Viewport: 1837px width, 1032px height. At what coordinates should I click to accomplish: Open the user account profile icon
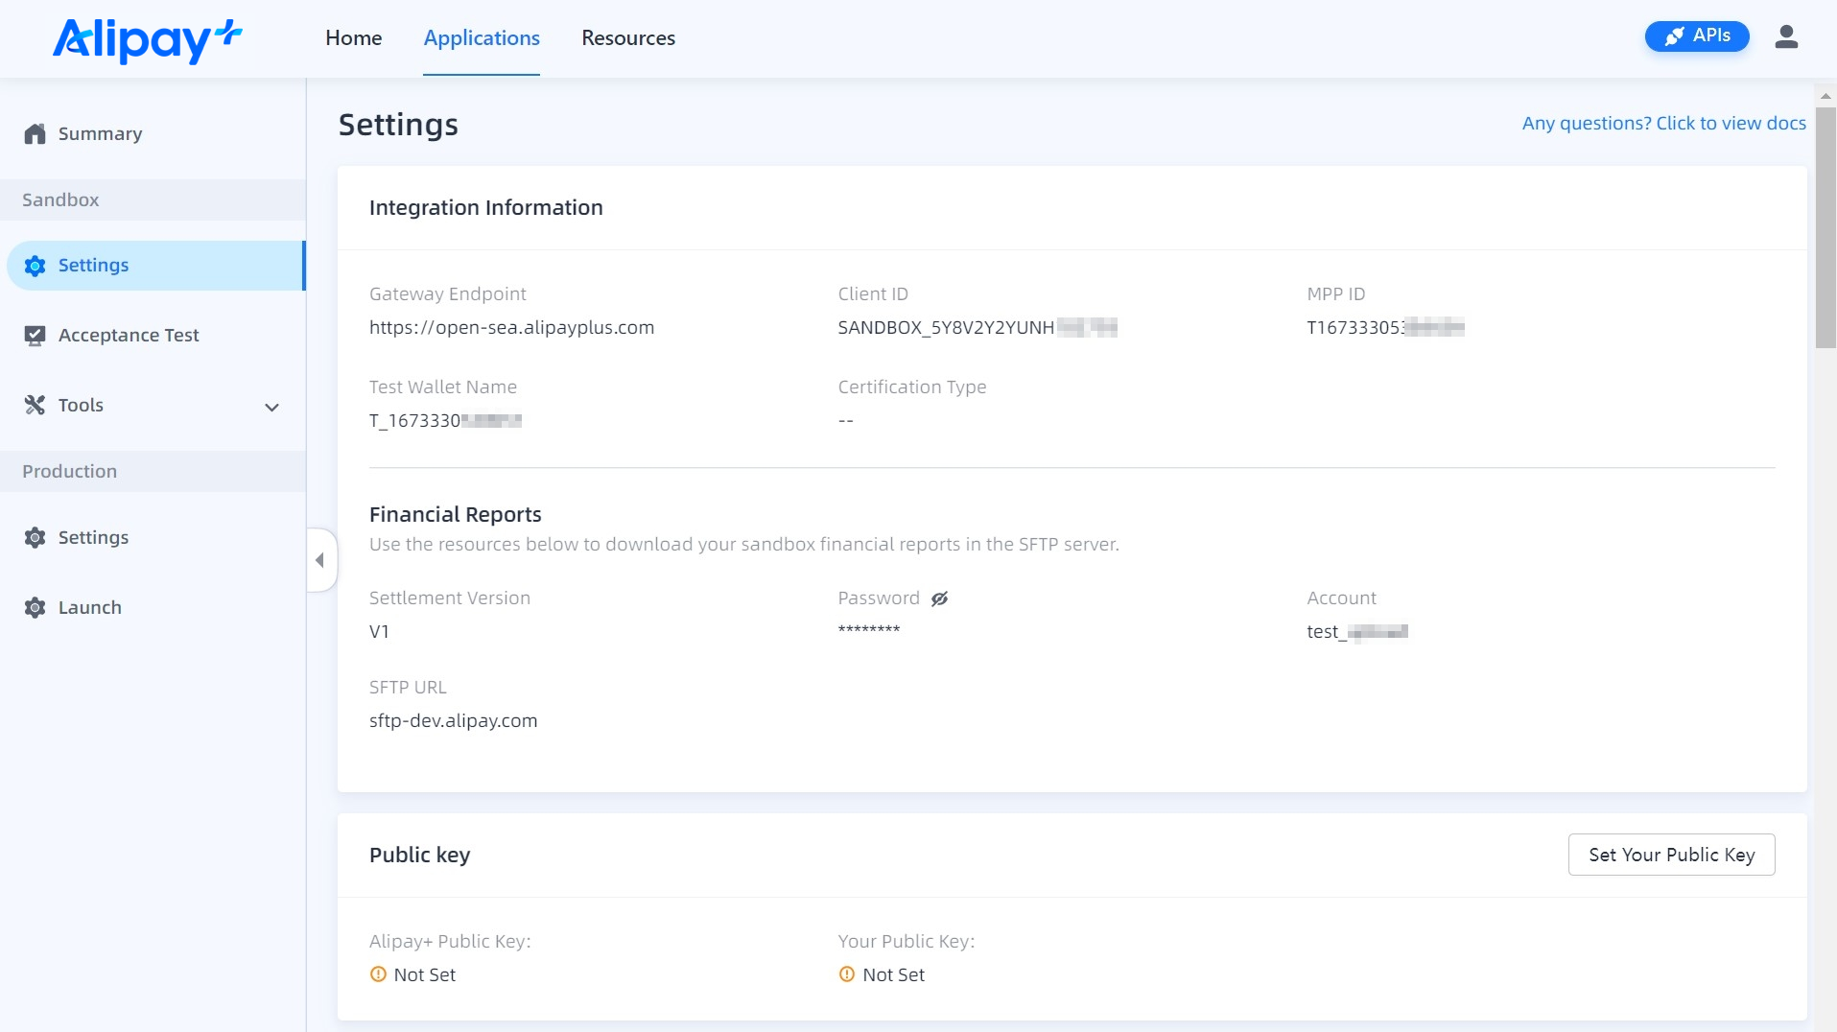[x=1785, y=37]
